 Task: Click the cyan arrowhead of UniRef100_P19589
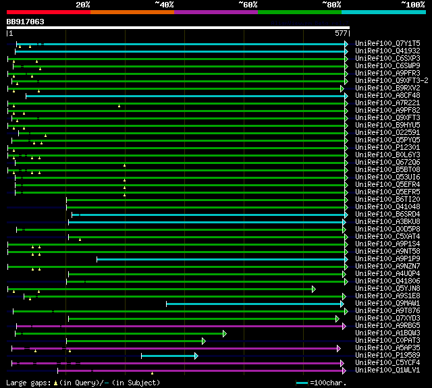[x=196, y=356]
